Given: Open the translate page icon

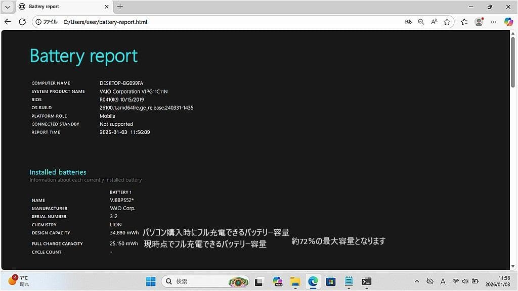Looking at the screenshot, I should [408, 22].
